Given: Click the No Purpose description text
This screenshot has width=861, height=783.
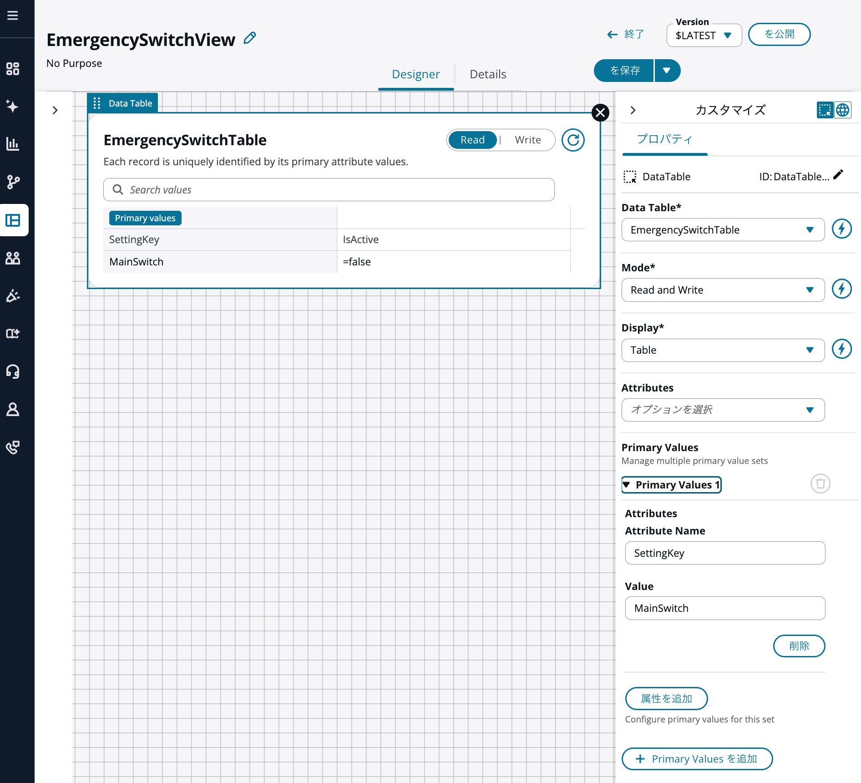Looking at the screenshot, I should click(74, 63).
